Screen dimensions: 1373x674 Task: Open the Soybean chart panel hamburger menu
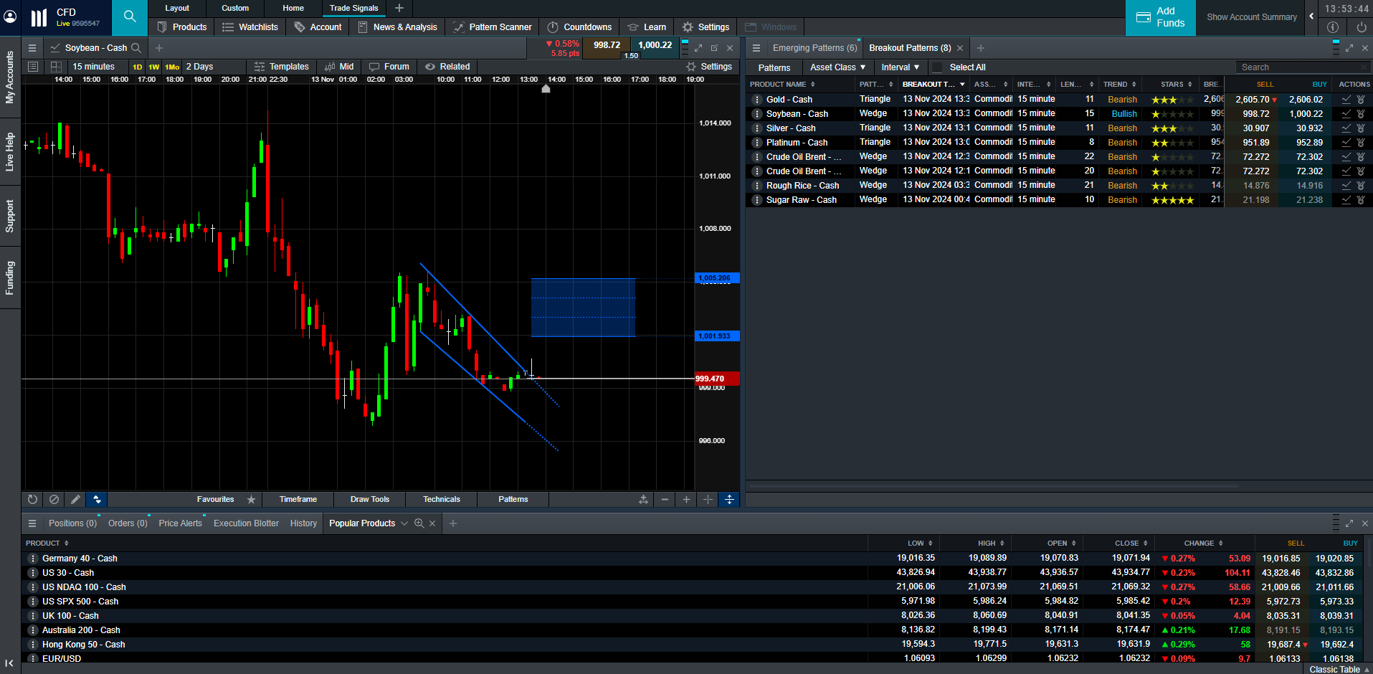tap(32, 48)
